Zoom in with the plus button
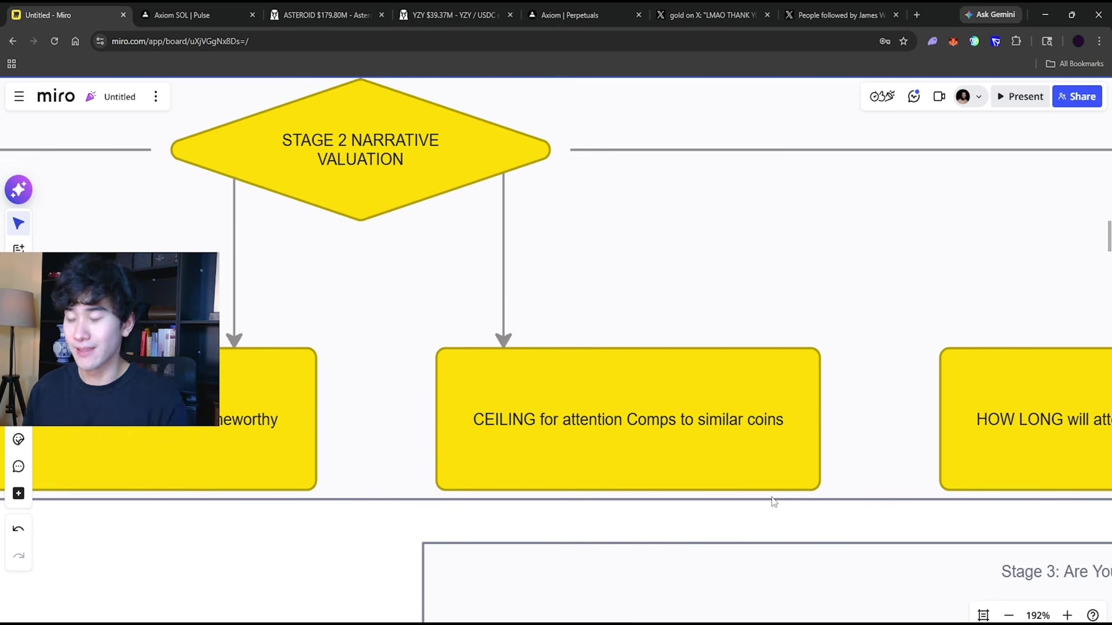This screenshot has height=625, width=1112. [1067, 615]
